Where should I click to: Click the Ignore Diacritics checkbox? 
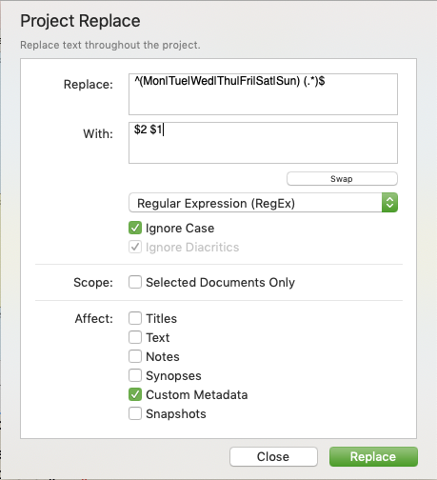click(135, 247)
